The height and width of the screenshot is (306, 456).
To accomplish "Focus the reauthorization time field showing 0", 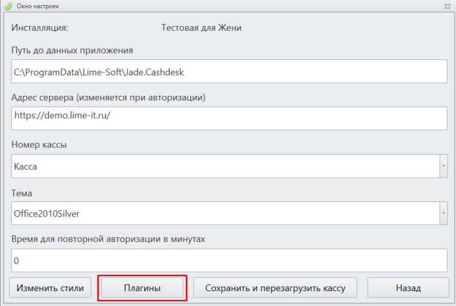I will 229,260.
